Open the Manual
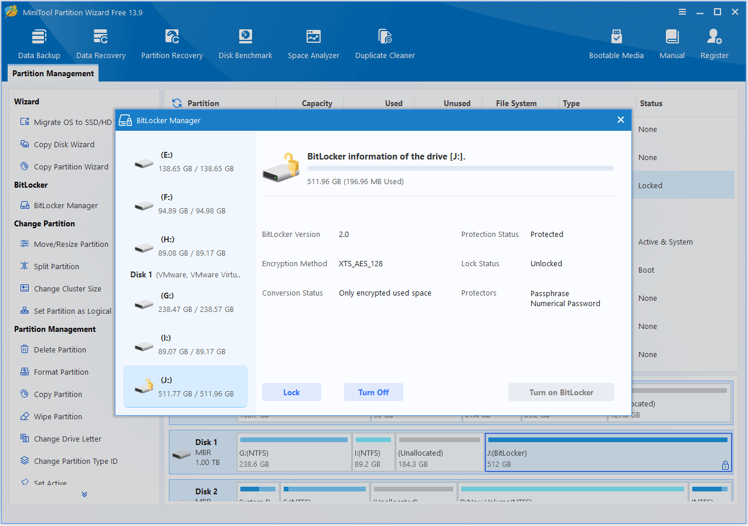The width and height of the screenshot is (748, 526). pos(672,44)
